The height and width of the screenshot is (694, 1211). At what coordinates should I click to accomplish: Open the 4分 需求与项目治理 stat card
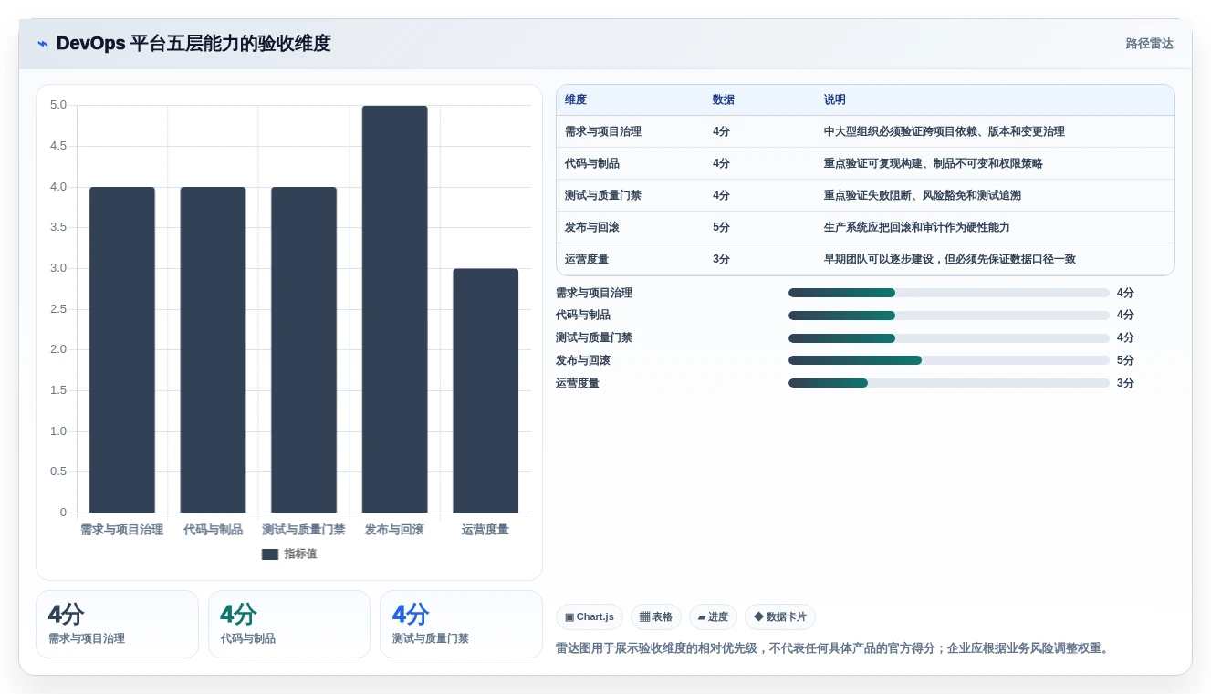coord(117,624)
